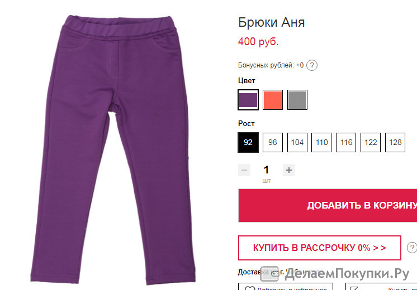Choose height size 122
The height and width of the screenshot is (290, 417).
pyautogui.click(x=371, y=142)
